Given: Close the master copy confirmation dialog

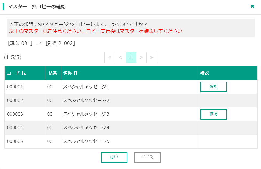Looking at the screenshot, I should pyautogui.click(x=252, y=6).
